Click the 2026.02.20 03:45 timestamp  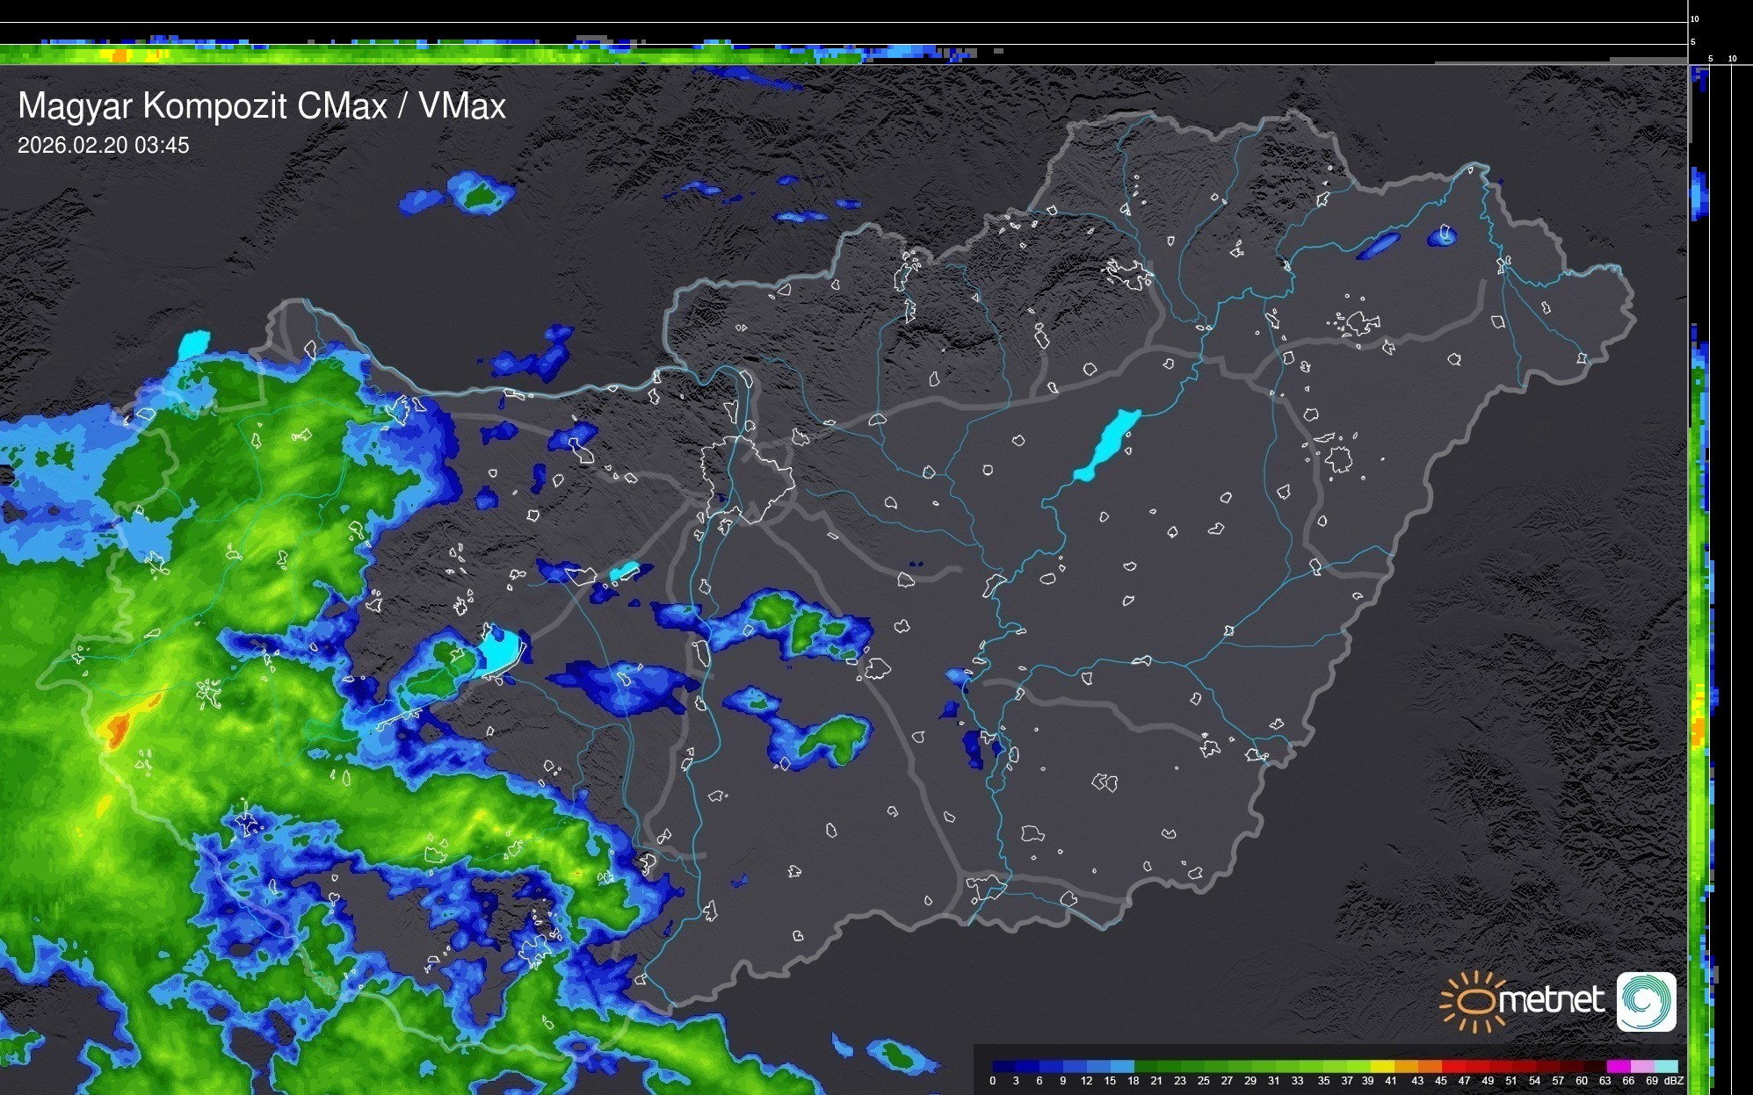click(x=103, y=146)
